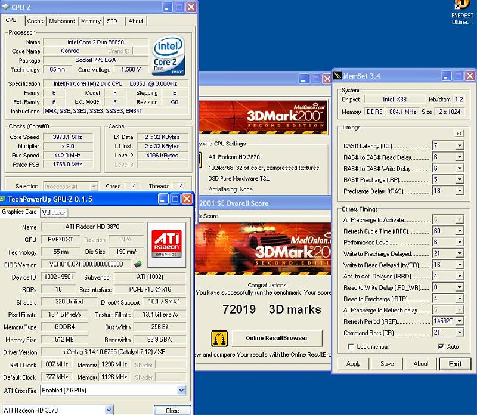Click the ATI Radeon Graphics logo

pyautogui.click(x=167, y=244)
